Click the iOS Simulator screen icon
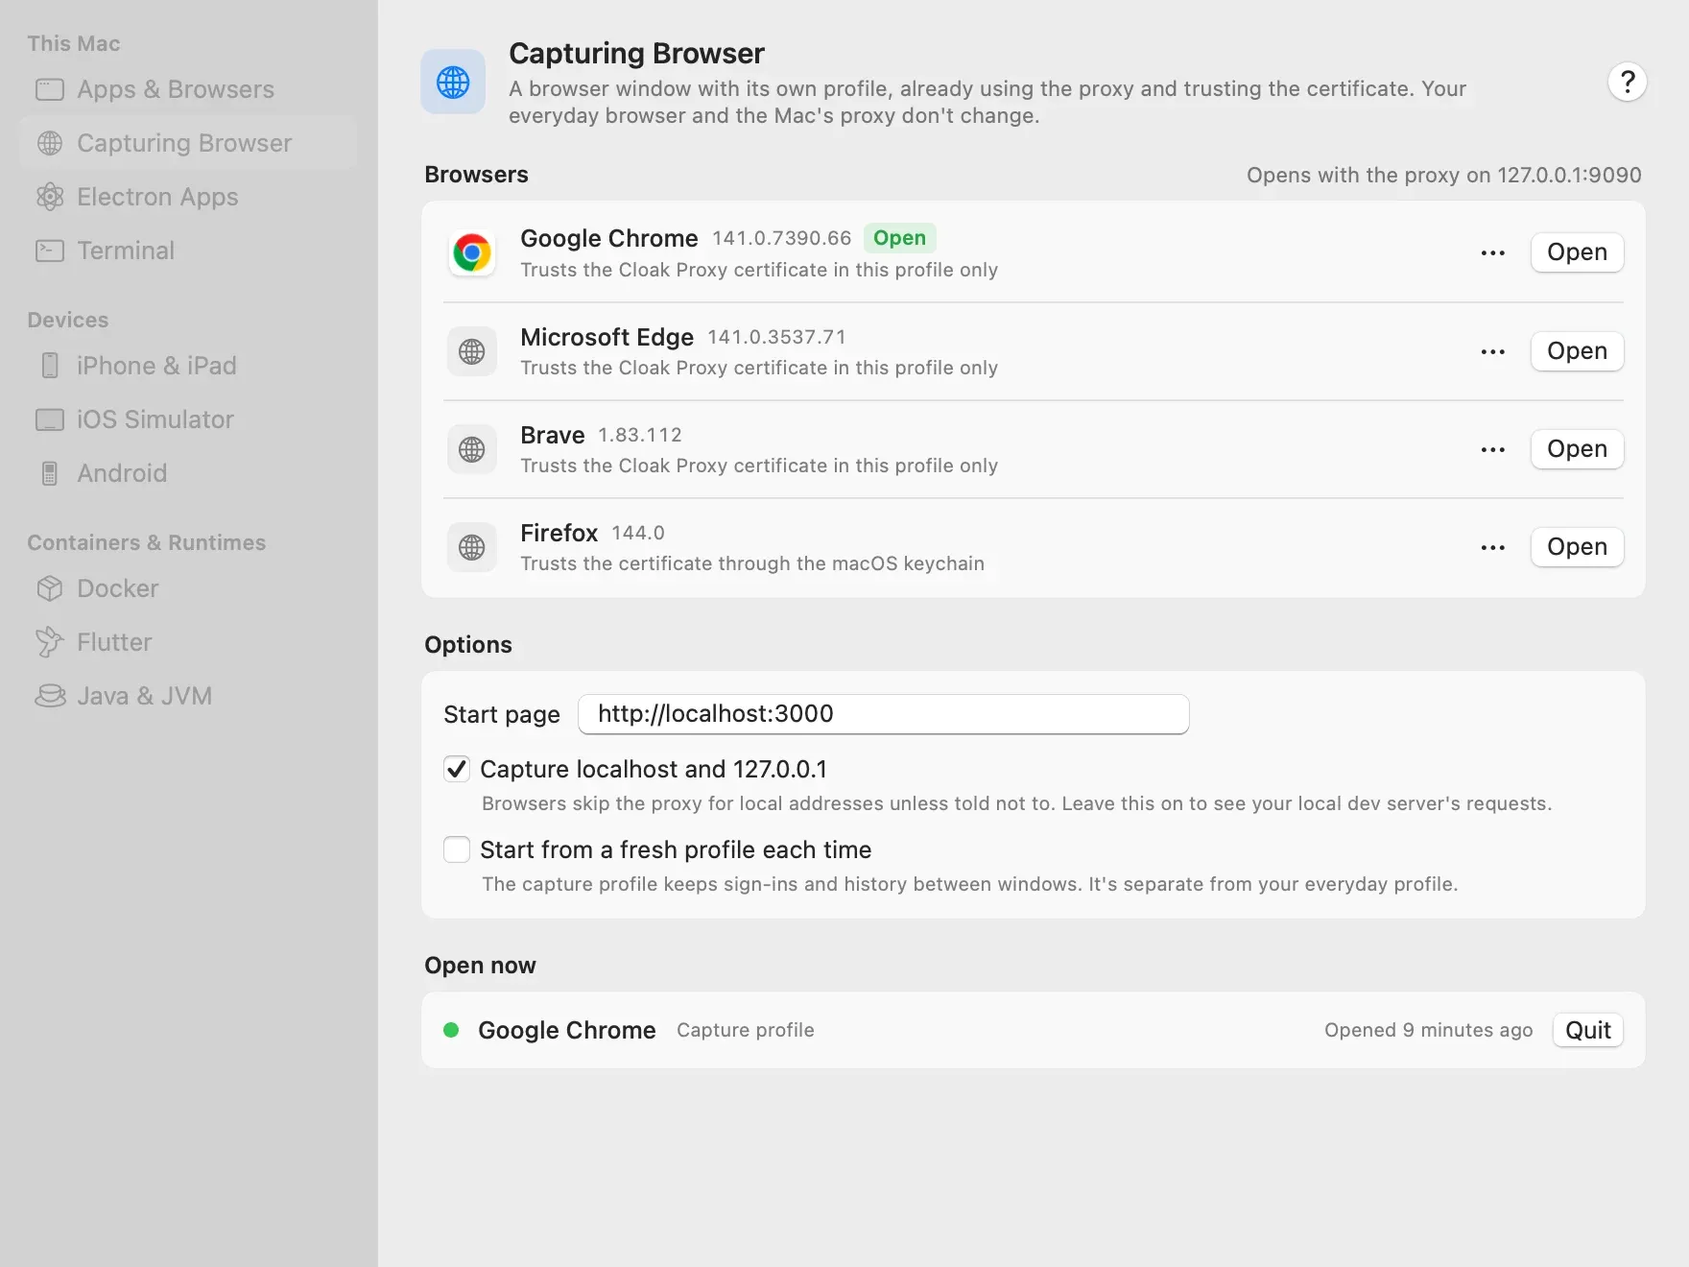 (x=50, y=419)
